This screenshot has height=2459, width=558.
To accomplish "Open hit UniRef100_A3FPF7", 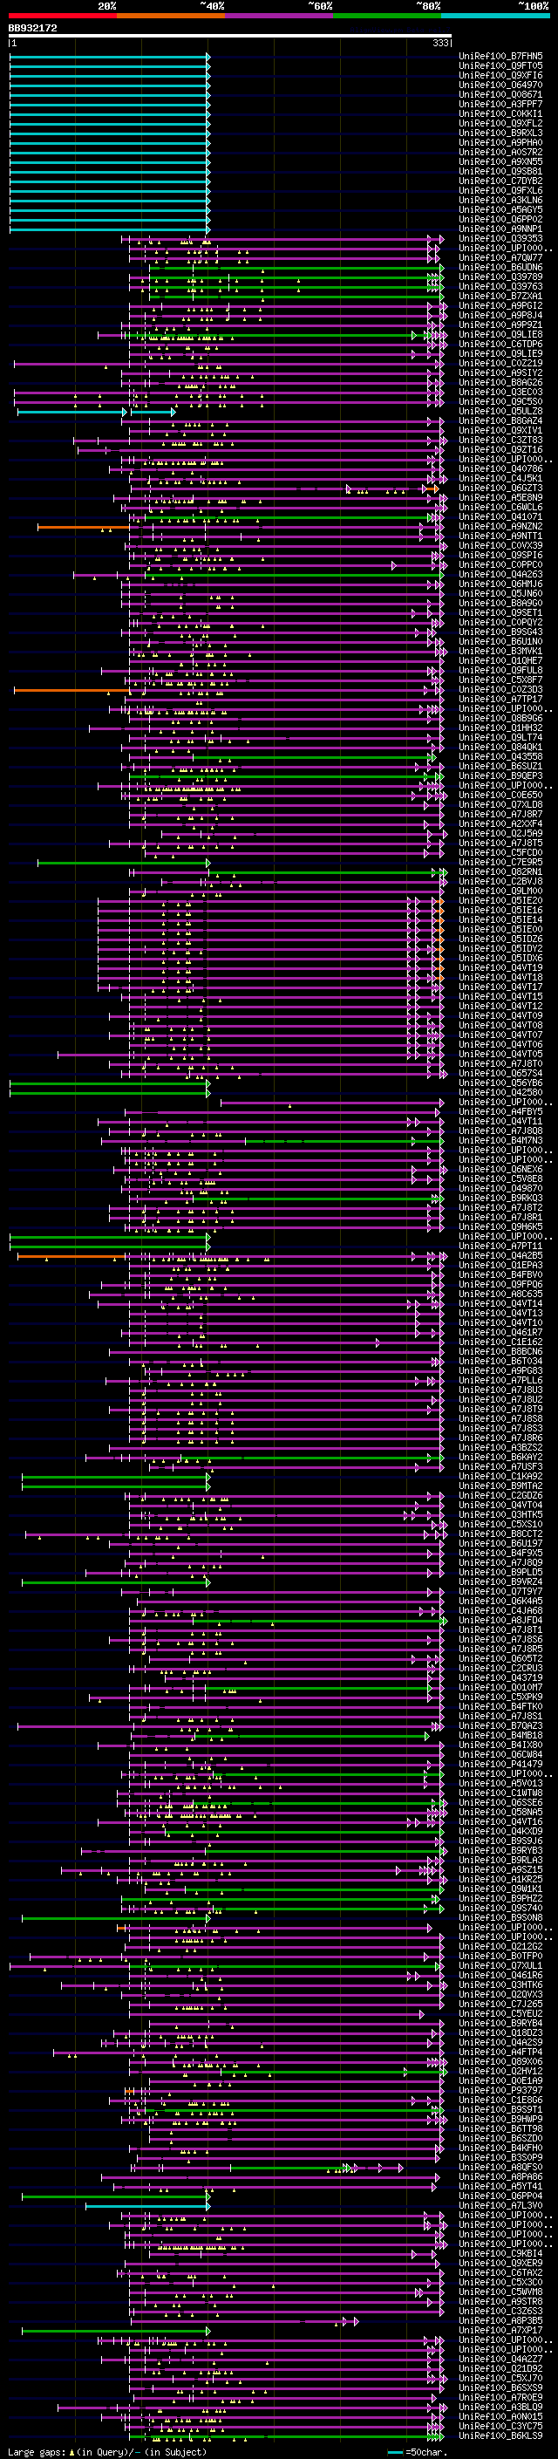I will 500,104.
